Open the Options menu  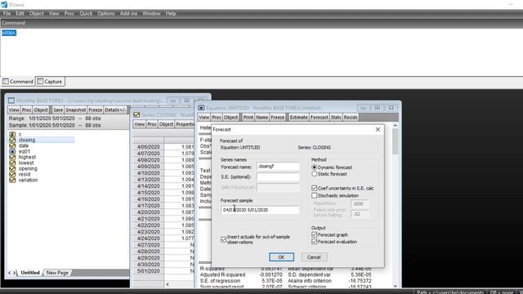pos(106,13)
